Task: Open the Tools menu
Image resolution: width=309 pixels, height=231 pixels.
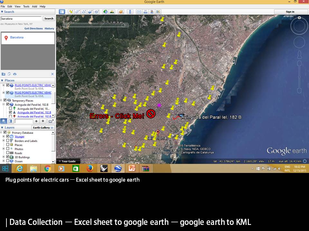Action: (26, 6)
